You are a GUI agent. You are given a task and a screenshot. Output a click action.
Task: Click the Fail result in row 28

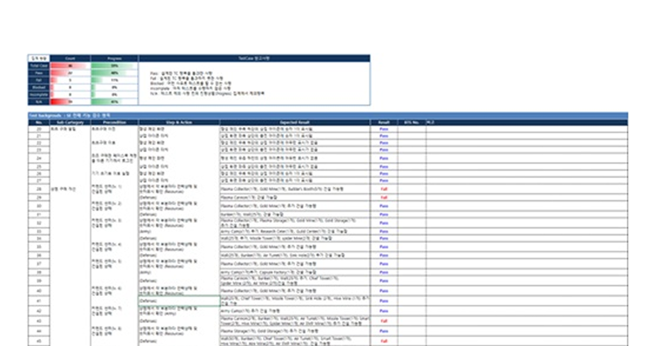click(x=384, y=189)
